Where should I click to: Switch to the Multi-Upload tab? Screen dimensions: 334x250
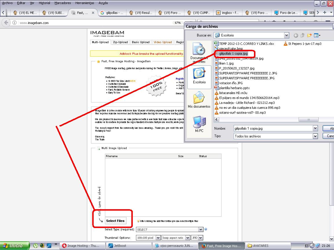pos(100,42)
